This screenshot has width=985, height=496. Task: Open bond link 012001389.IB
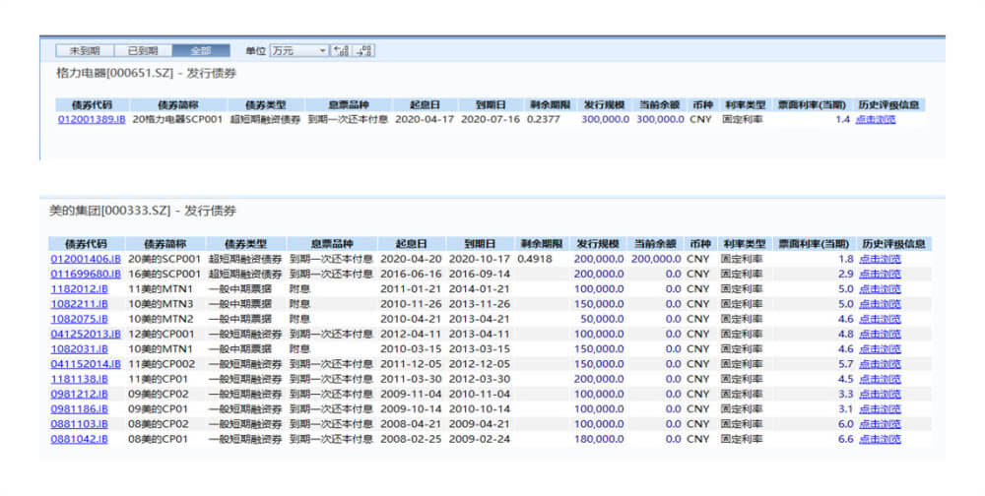point(92,119)
